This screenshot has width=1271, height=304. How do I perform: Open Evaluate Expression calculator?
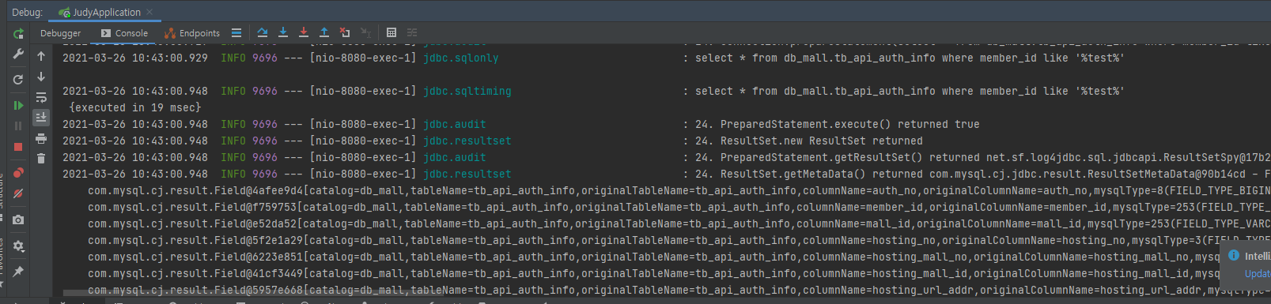[x=392, y=32]
